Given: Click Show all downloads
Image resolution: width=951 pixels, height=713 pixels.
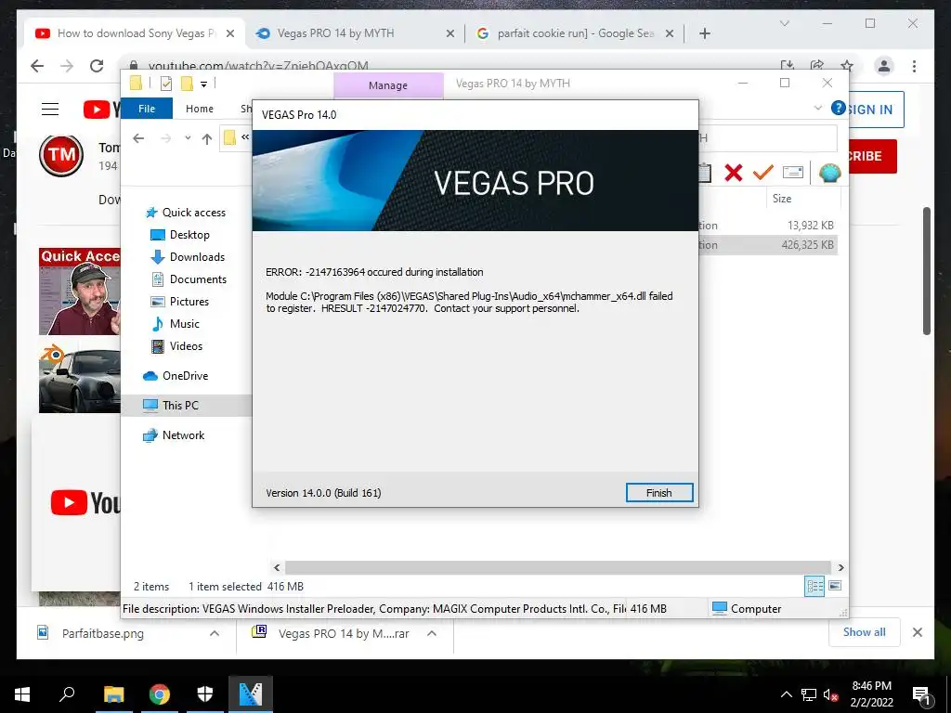Looking at the screenshot, I should point(865,632).
